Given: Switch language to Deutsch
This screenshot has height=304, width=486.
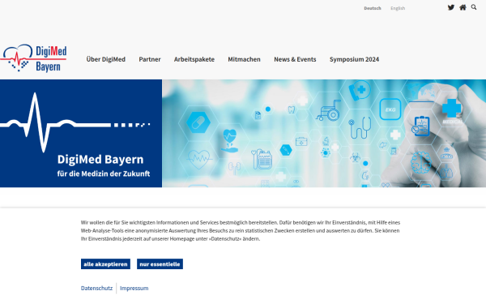Looking at the screenshot, I should coord(373,8).
